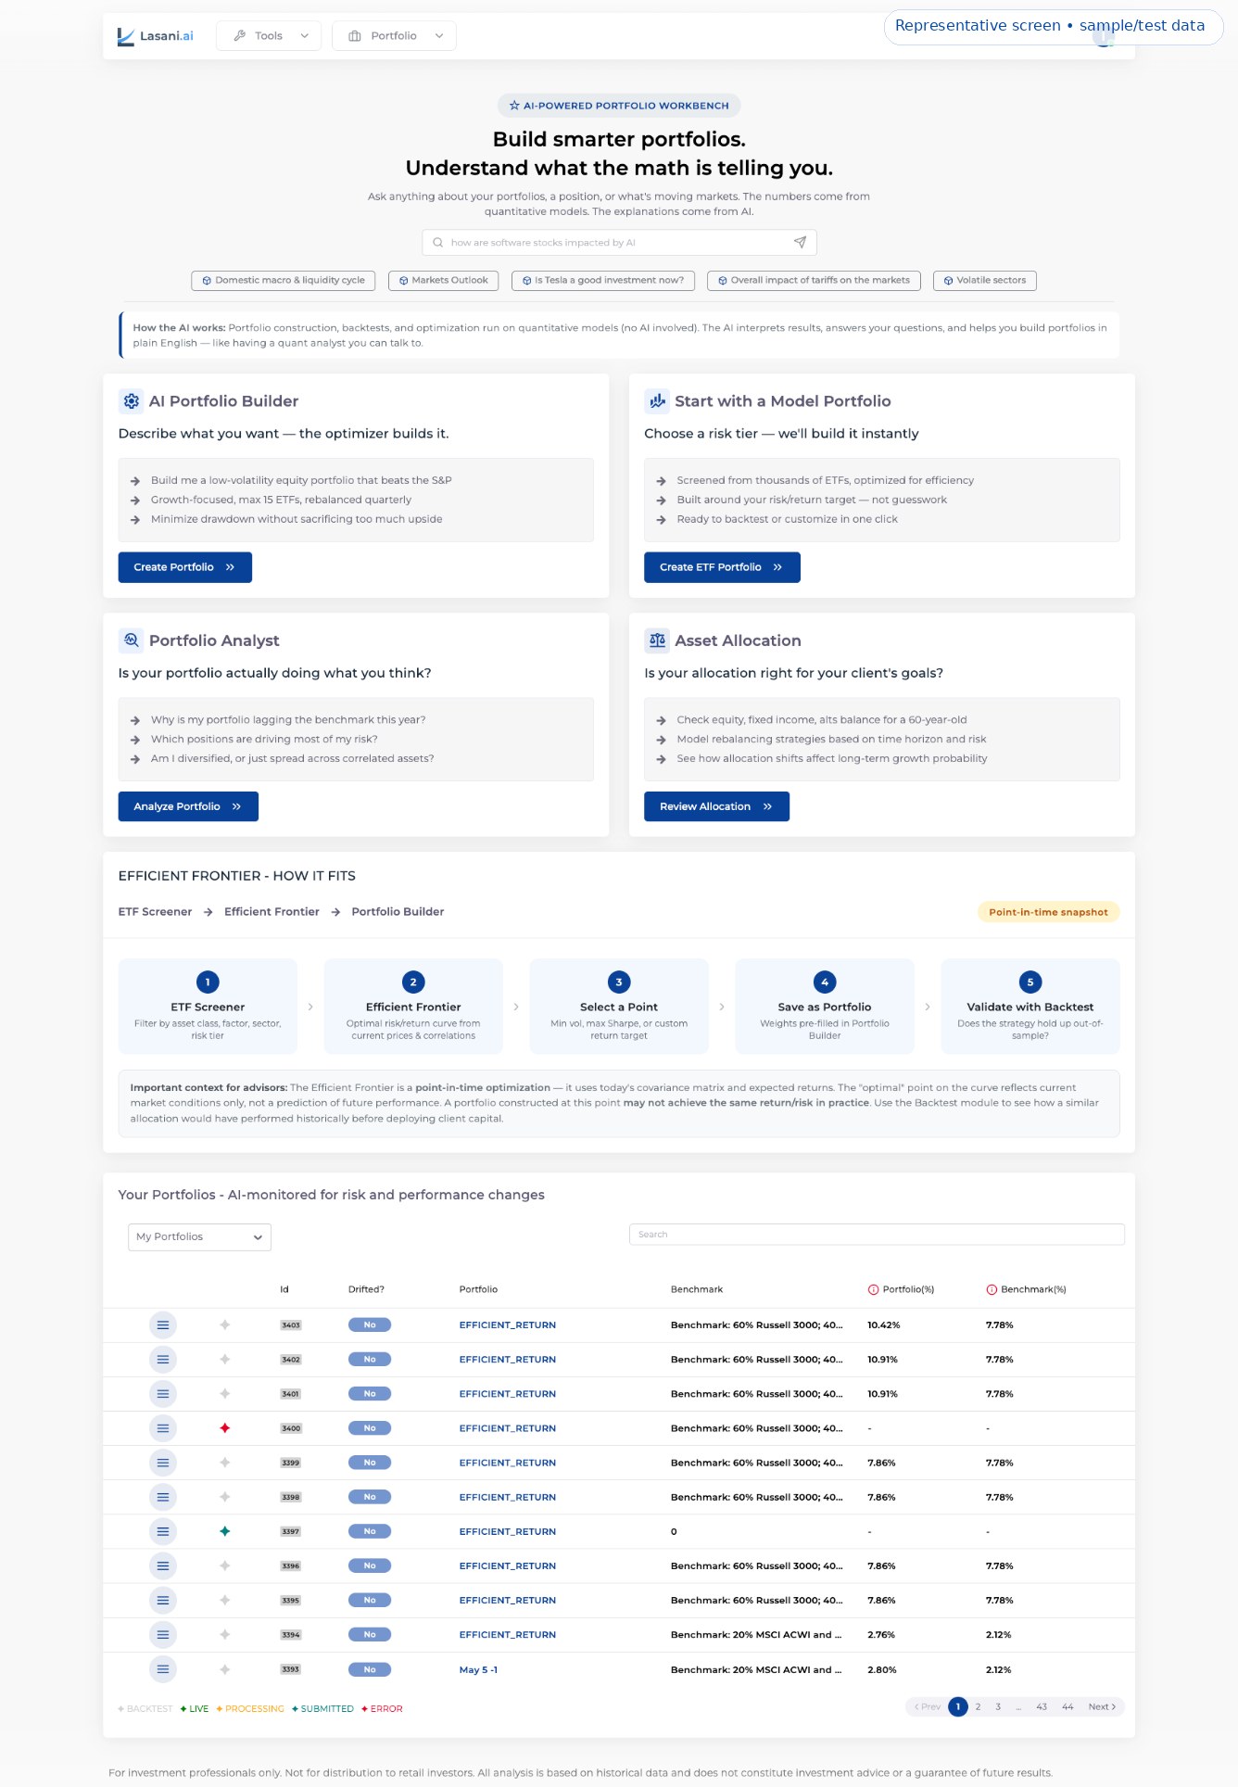Open row menu for portfolio 3399

click(162, 1463)
